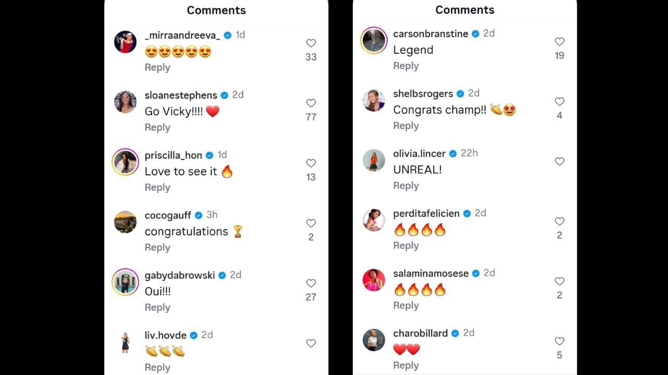Reply to salaminamosese's comment
Image resolution: width=668 pixels, height=375 pixels.
point(406,305)
